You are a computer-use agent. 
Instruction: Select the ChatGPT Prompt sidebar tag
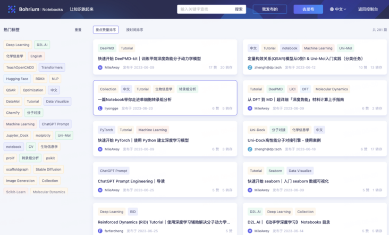tap(55, 124)
